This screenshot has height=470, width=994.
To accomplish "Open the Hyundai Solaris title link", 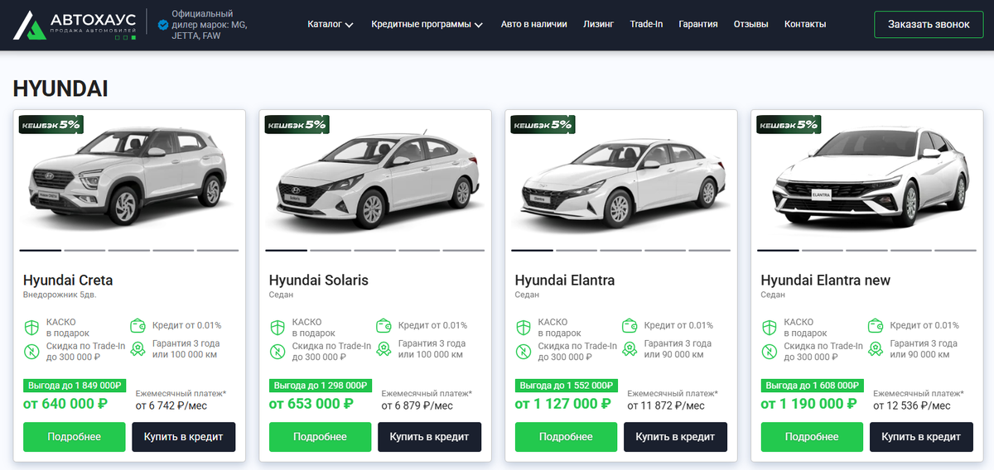I will [319, 281].
